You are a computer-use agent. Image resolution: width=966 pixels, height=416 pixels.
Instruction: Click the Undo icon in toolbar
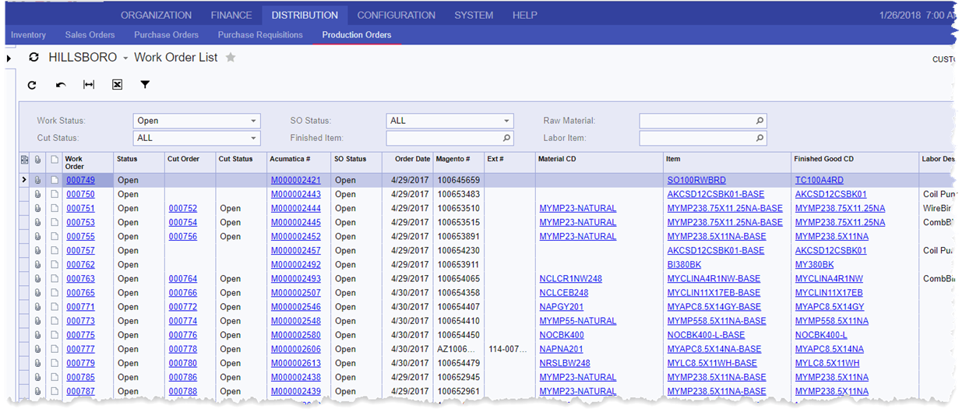pyautogui.click(x=61, y=85)
